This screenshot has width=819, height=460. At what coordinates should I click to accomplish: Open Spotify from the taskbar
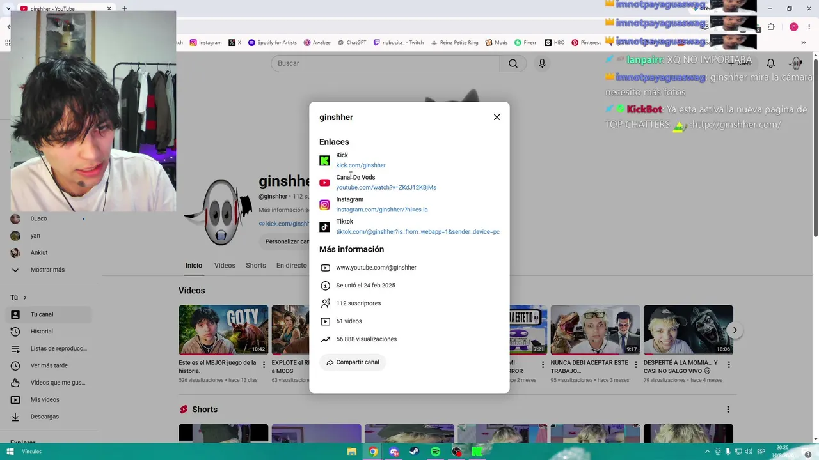(435, 452)
